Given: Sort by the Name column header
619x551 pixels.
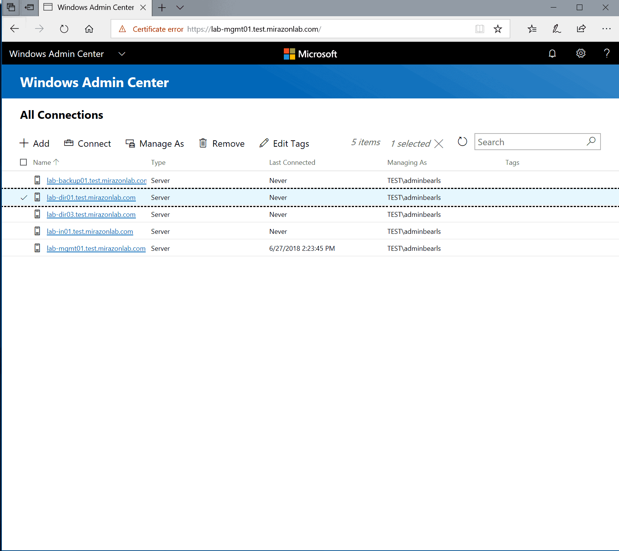Looking at the screenshot, I should click(42, 162).
